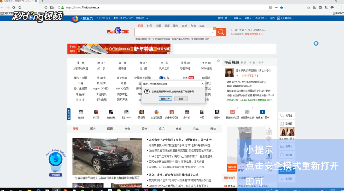Open the downloads arrow icon in toolbar
Viewport: 344px width, 191px height.
coord(309,8)
